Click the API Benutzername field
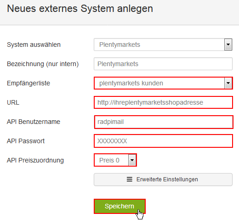 [x=164, y=122]
